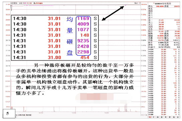Viewport: 182px width, 121px height.
Task: Switch to the 价 price-distribution tab
Action: pos(154,117)
